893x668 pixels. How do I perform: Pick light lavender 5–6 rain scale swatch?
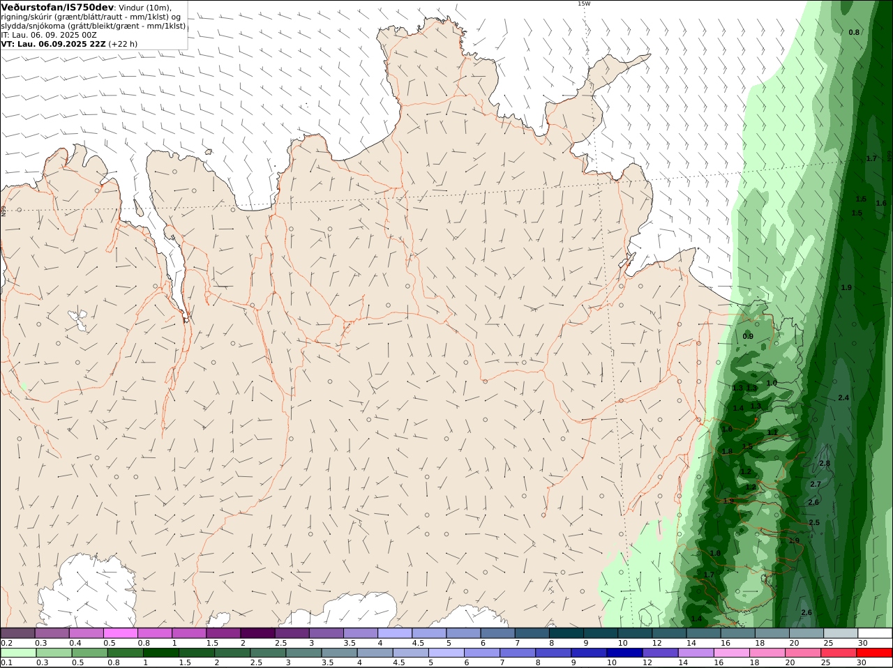point(446,653)
